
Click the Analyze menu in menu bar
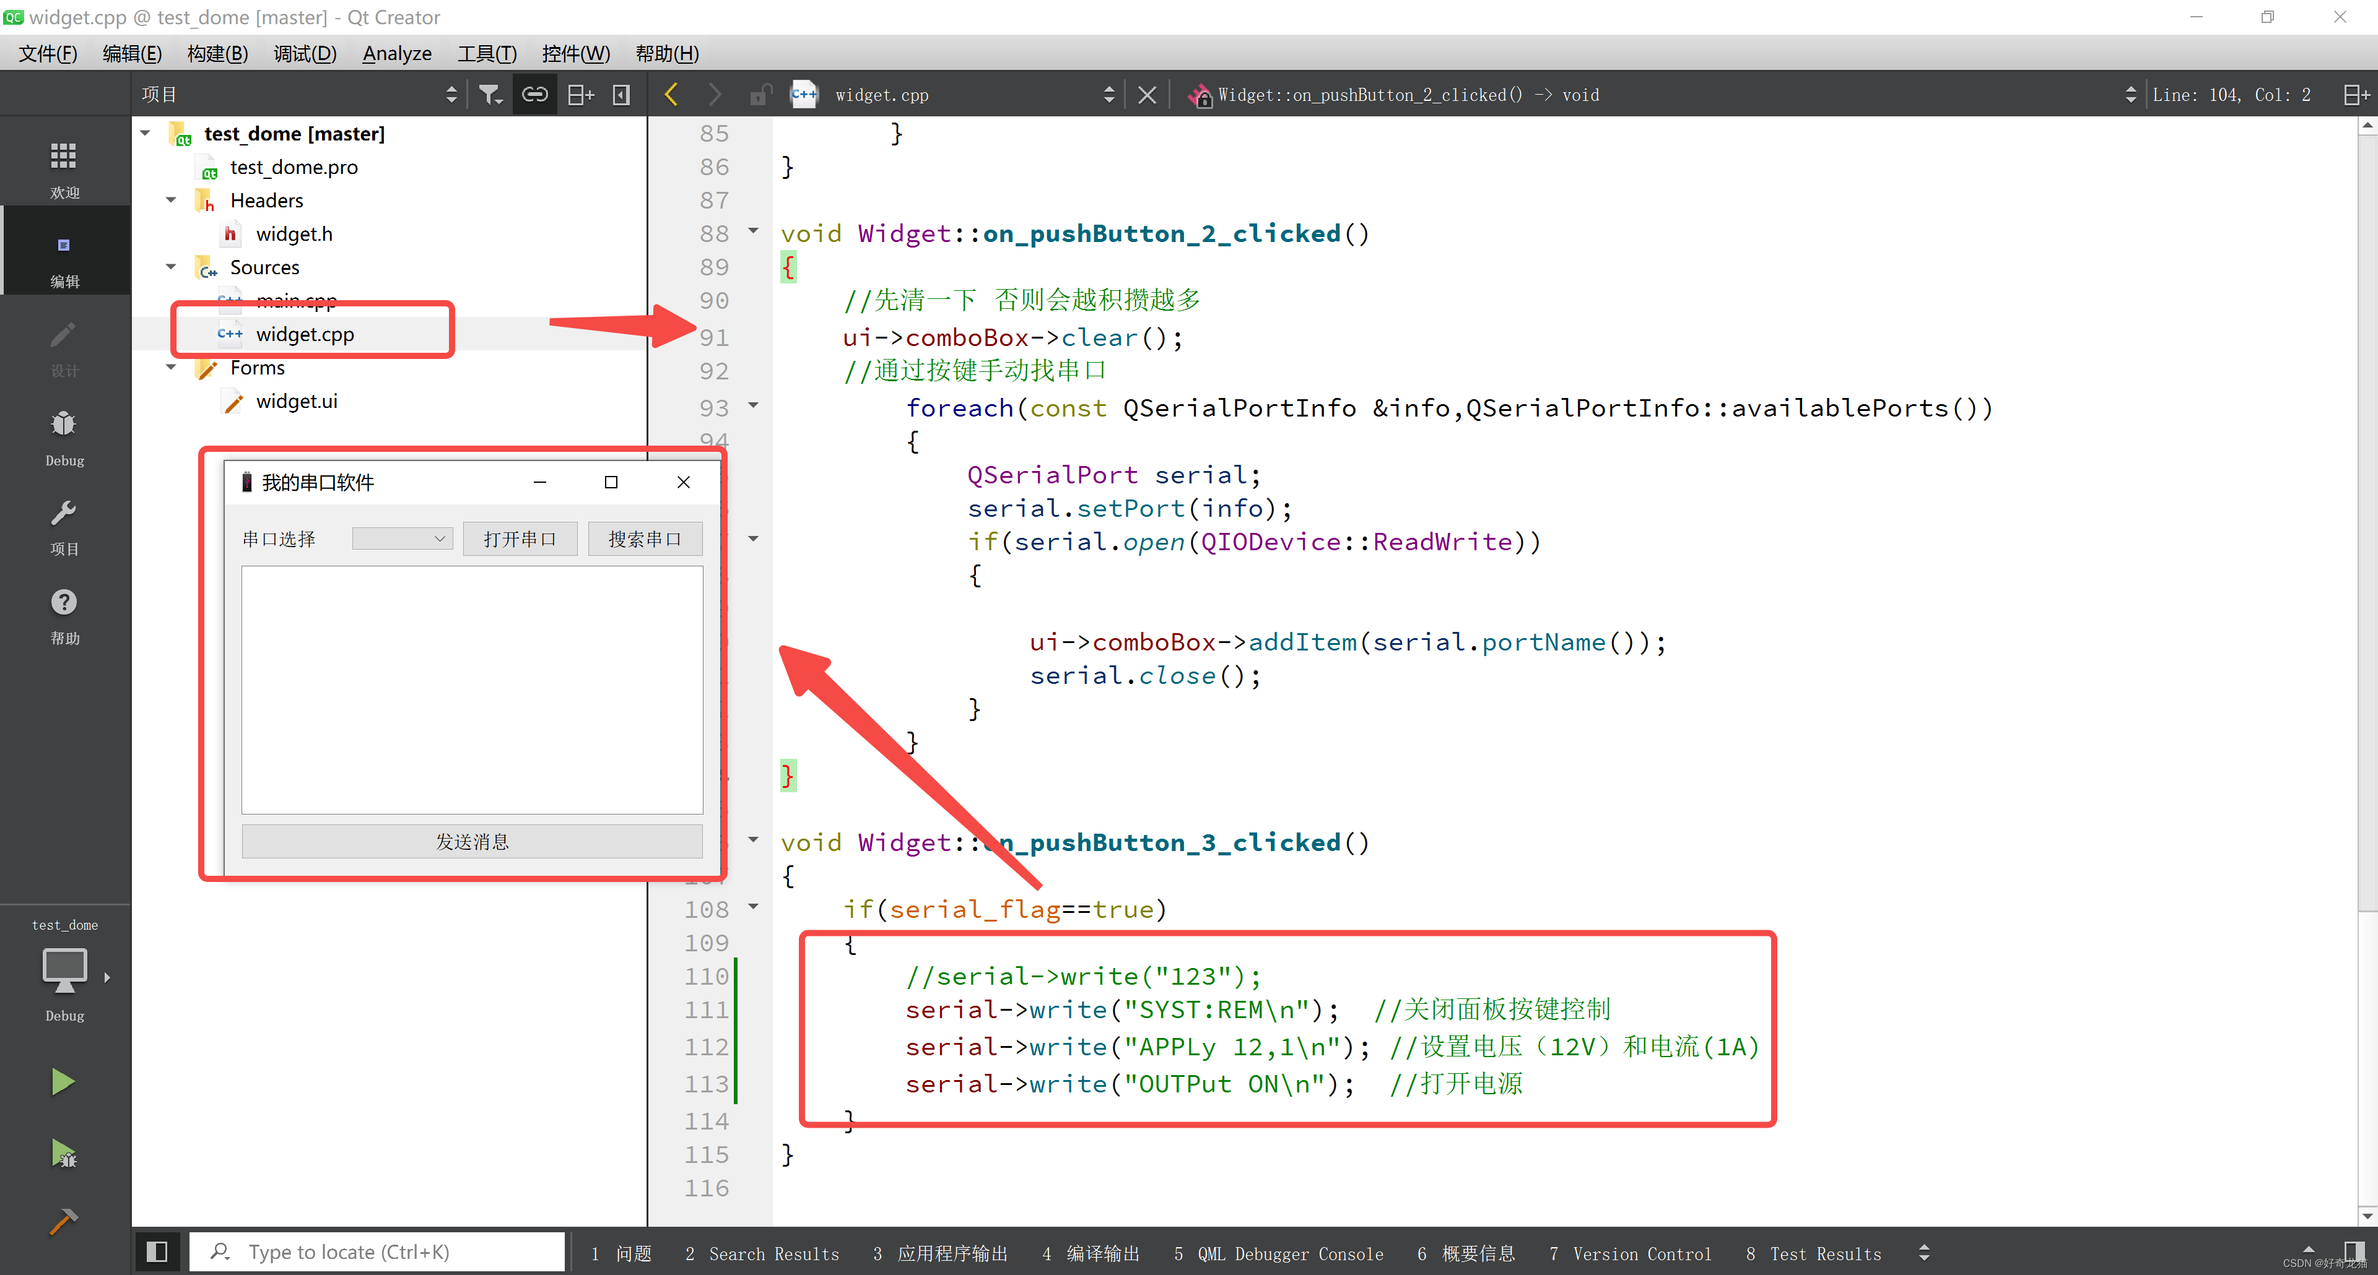398,52
